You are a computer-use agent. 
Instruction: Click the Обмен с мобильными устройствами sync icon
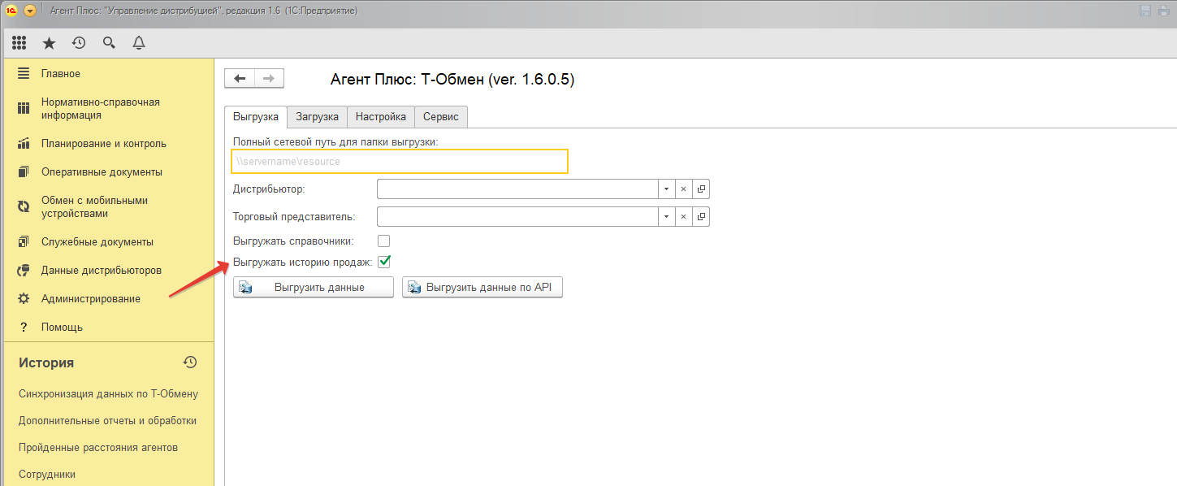click(x=24, y=207)
